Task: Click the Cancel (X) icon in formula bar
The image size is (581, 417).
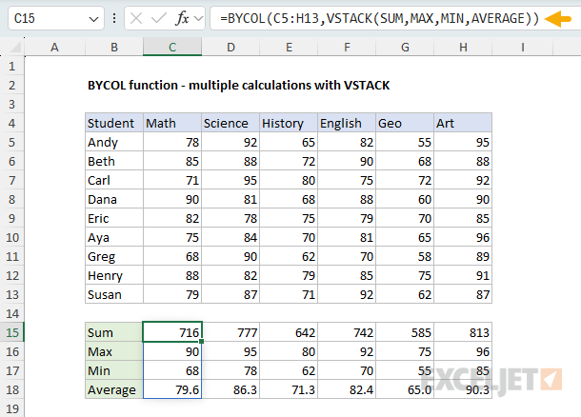Action: coord(136,18)
